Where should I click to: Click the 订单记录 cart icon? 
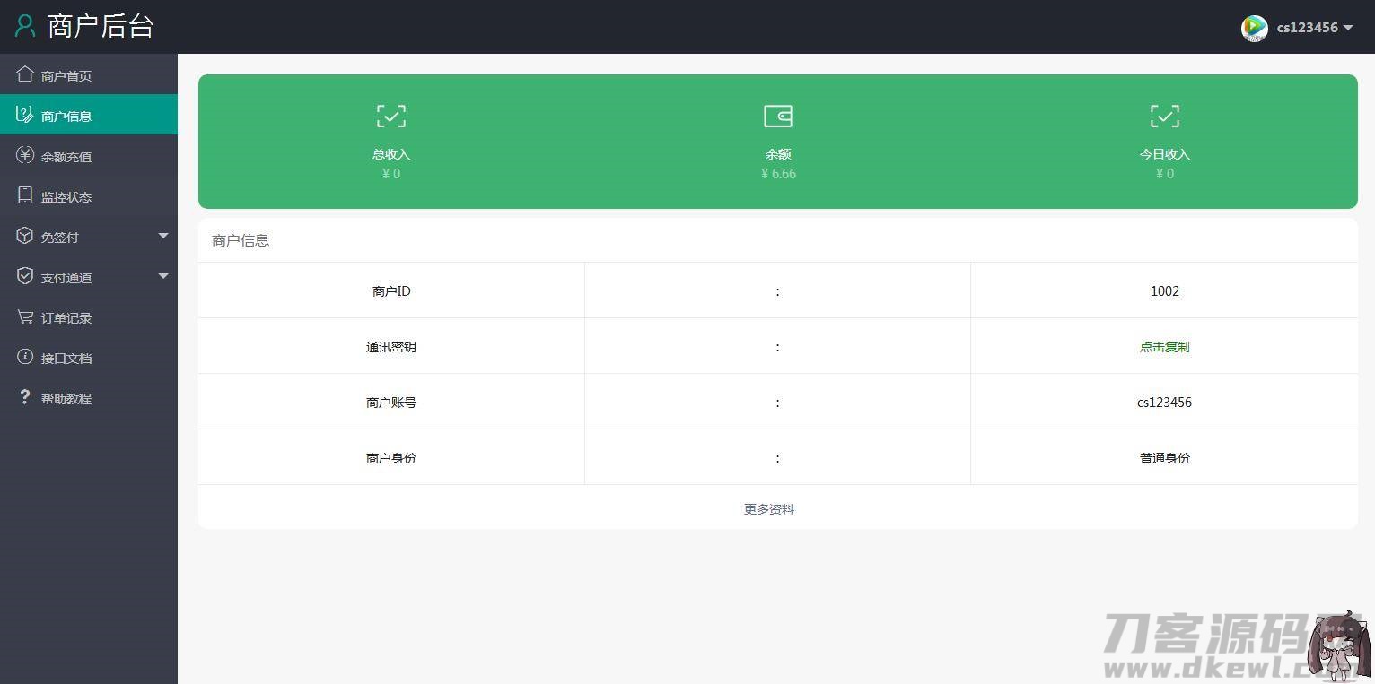[25, 316]
